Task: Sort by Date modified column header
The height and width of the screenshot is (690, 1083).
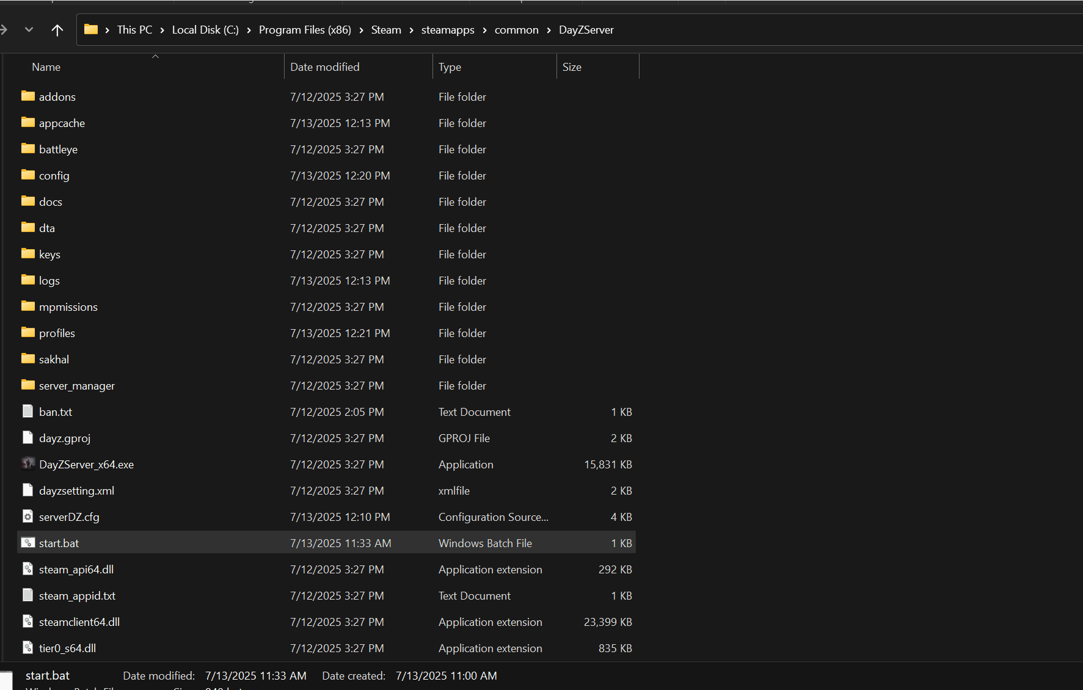Action: pyautogui.click(x=324, y=67)
